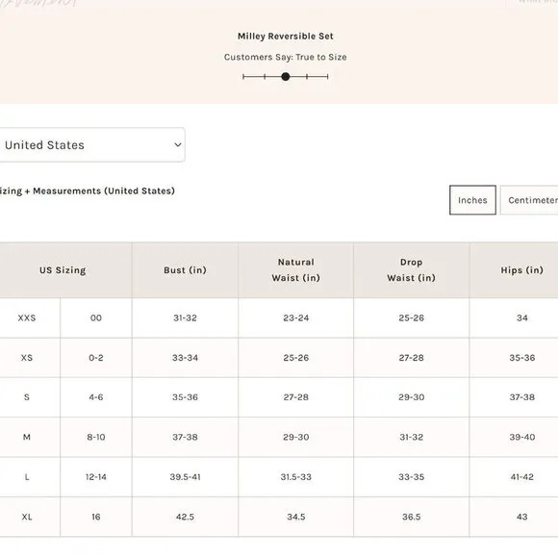Screen dimensions: 558x558
Task: Open the United States country dropdown
Action: 91,145
